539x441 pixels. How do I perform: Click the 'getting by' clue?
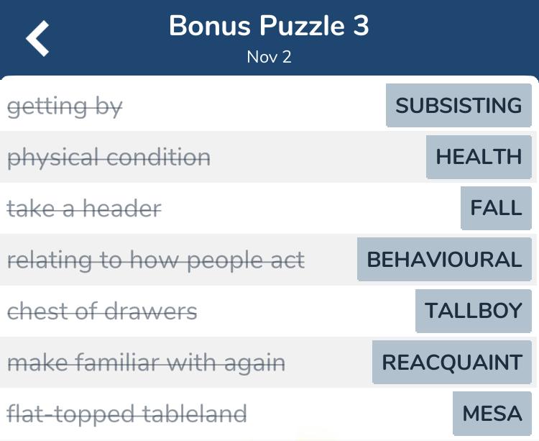point(65,106)
